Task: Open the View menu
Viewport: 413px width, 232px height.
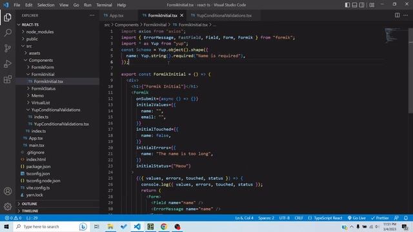Action: pyautogui.click(x=64, y=5)
